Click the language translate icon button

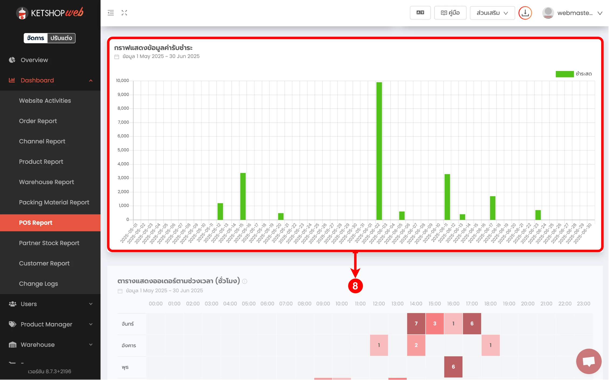click(420, 13)
